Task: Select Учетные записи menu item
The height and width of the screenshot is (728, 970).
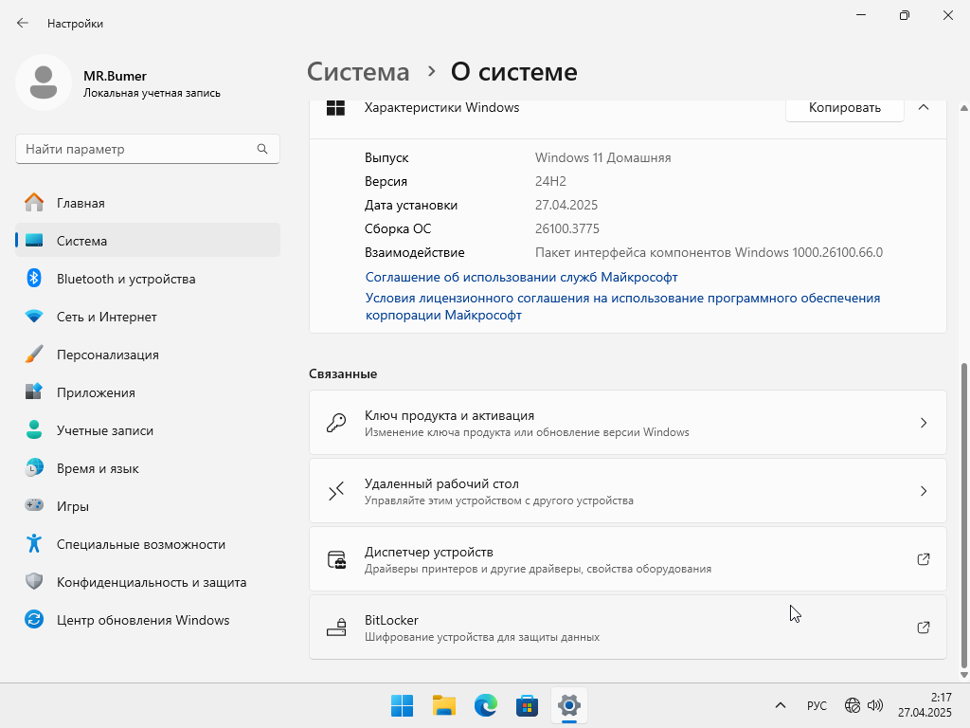Action: [x=104, y=430]
